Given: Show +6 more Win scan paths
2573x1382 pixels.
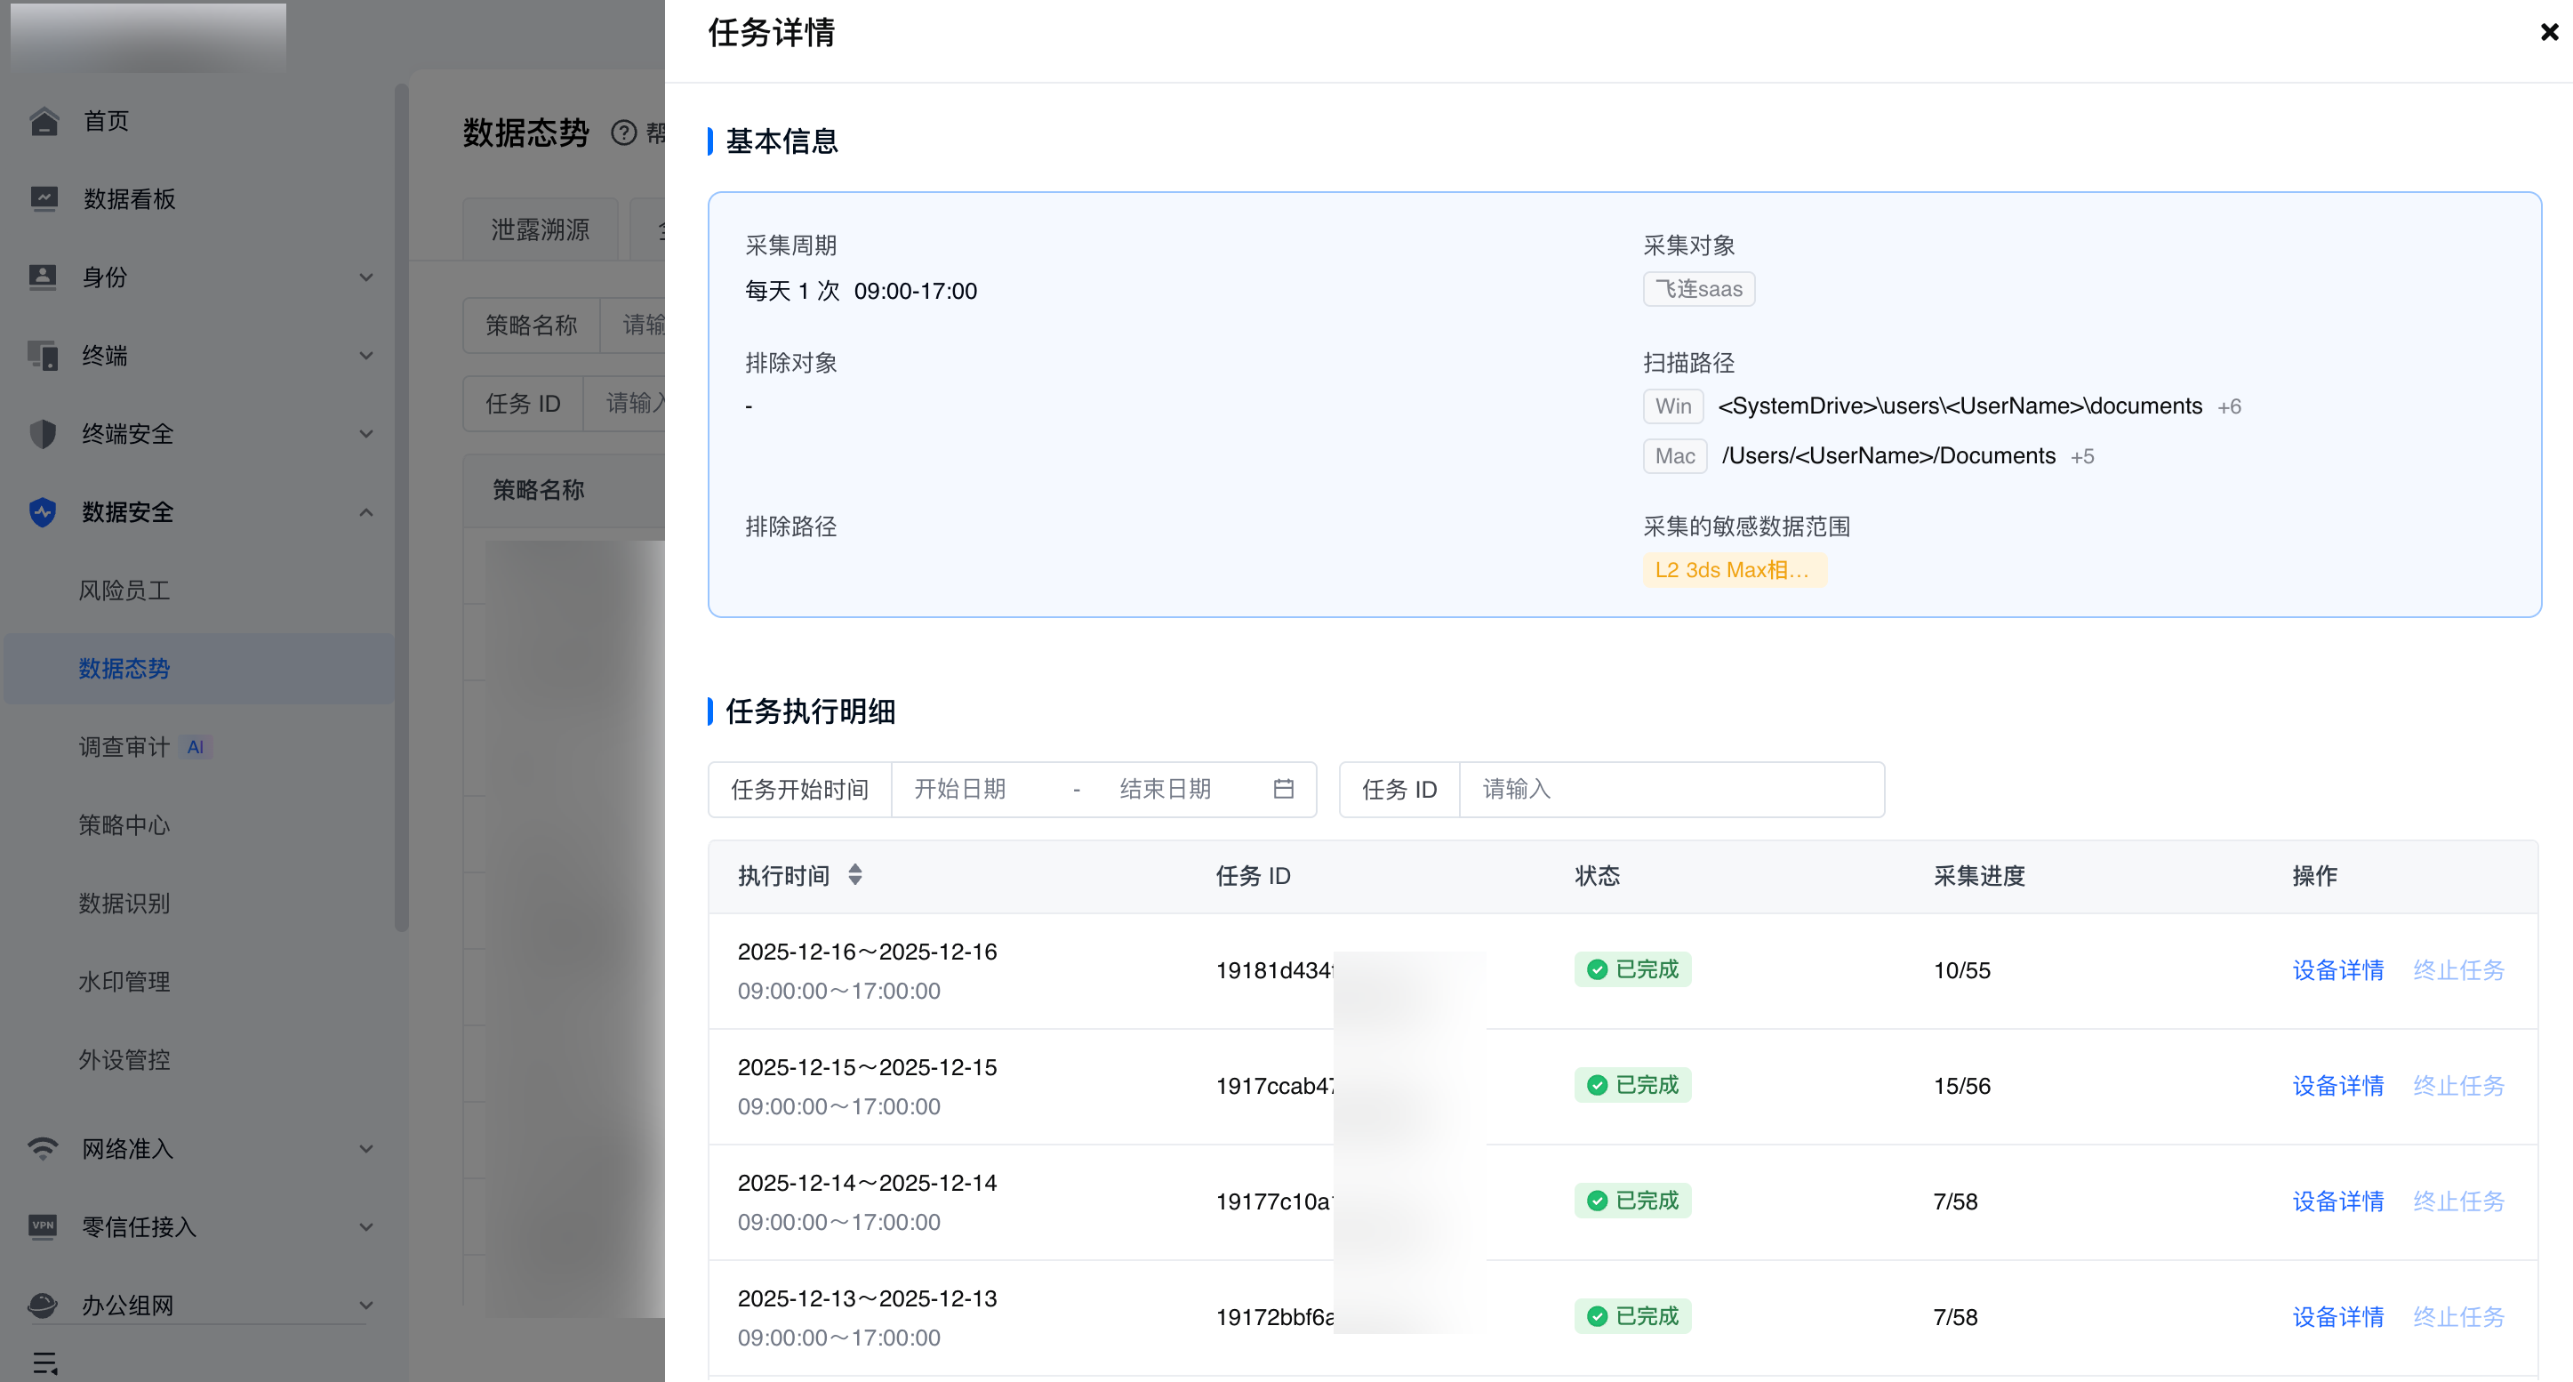Looking at the screenshot, I should point(2230,406).
